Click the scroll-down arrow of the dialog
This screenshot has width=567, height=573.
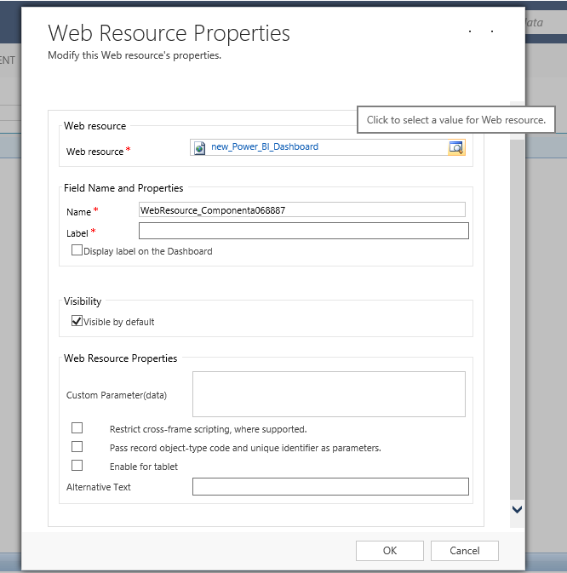click(517, 509)
